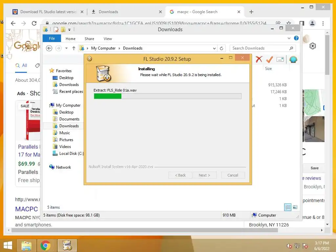Reload the Google search page
Viewport: 336px width, 252px height.
pyautogui.click(x=34, y=23)
